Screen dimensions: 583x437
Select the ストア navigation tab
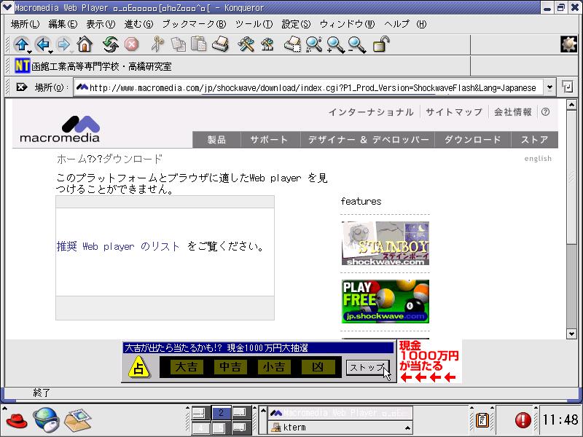pyautogui.click(x=535, y=139)
